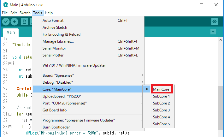The height and width of the screenshot is (137, 224).
Task: Collapse the code fold at line 31
Action: point(10,114)
